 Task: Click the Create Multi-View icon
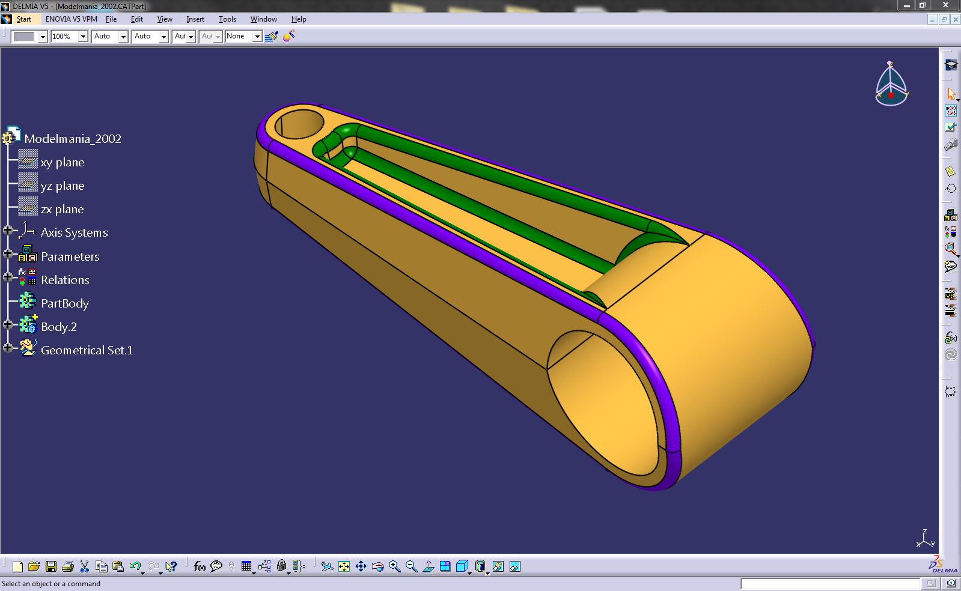(x=445, y=566)
